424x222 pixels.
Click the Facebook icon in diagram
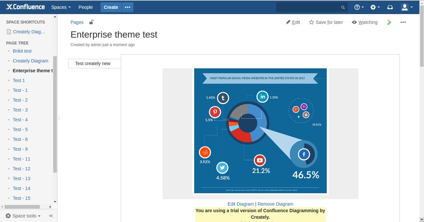[x=304, y=154]
